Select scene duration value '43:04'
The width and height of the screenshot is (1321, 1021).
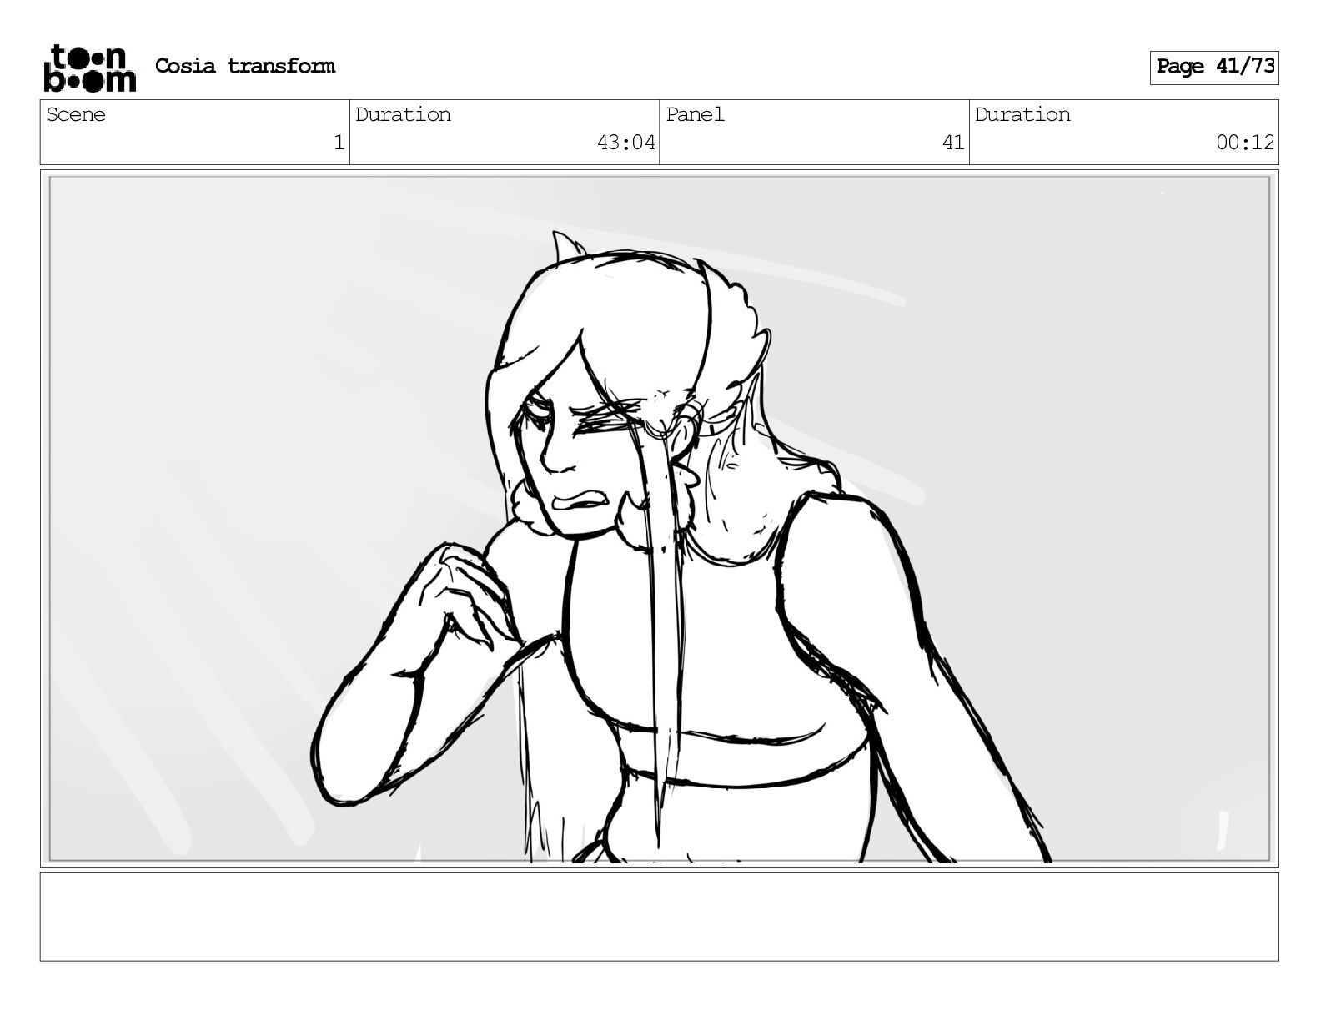[626, 143]
